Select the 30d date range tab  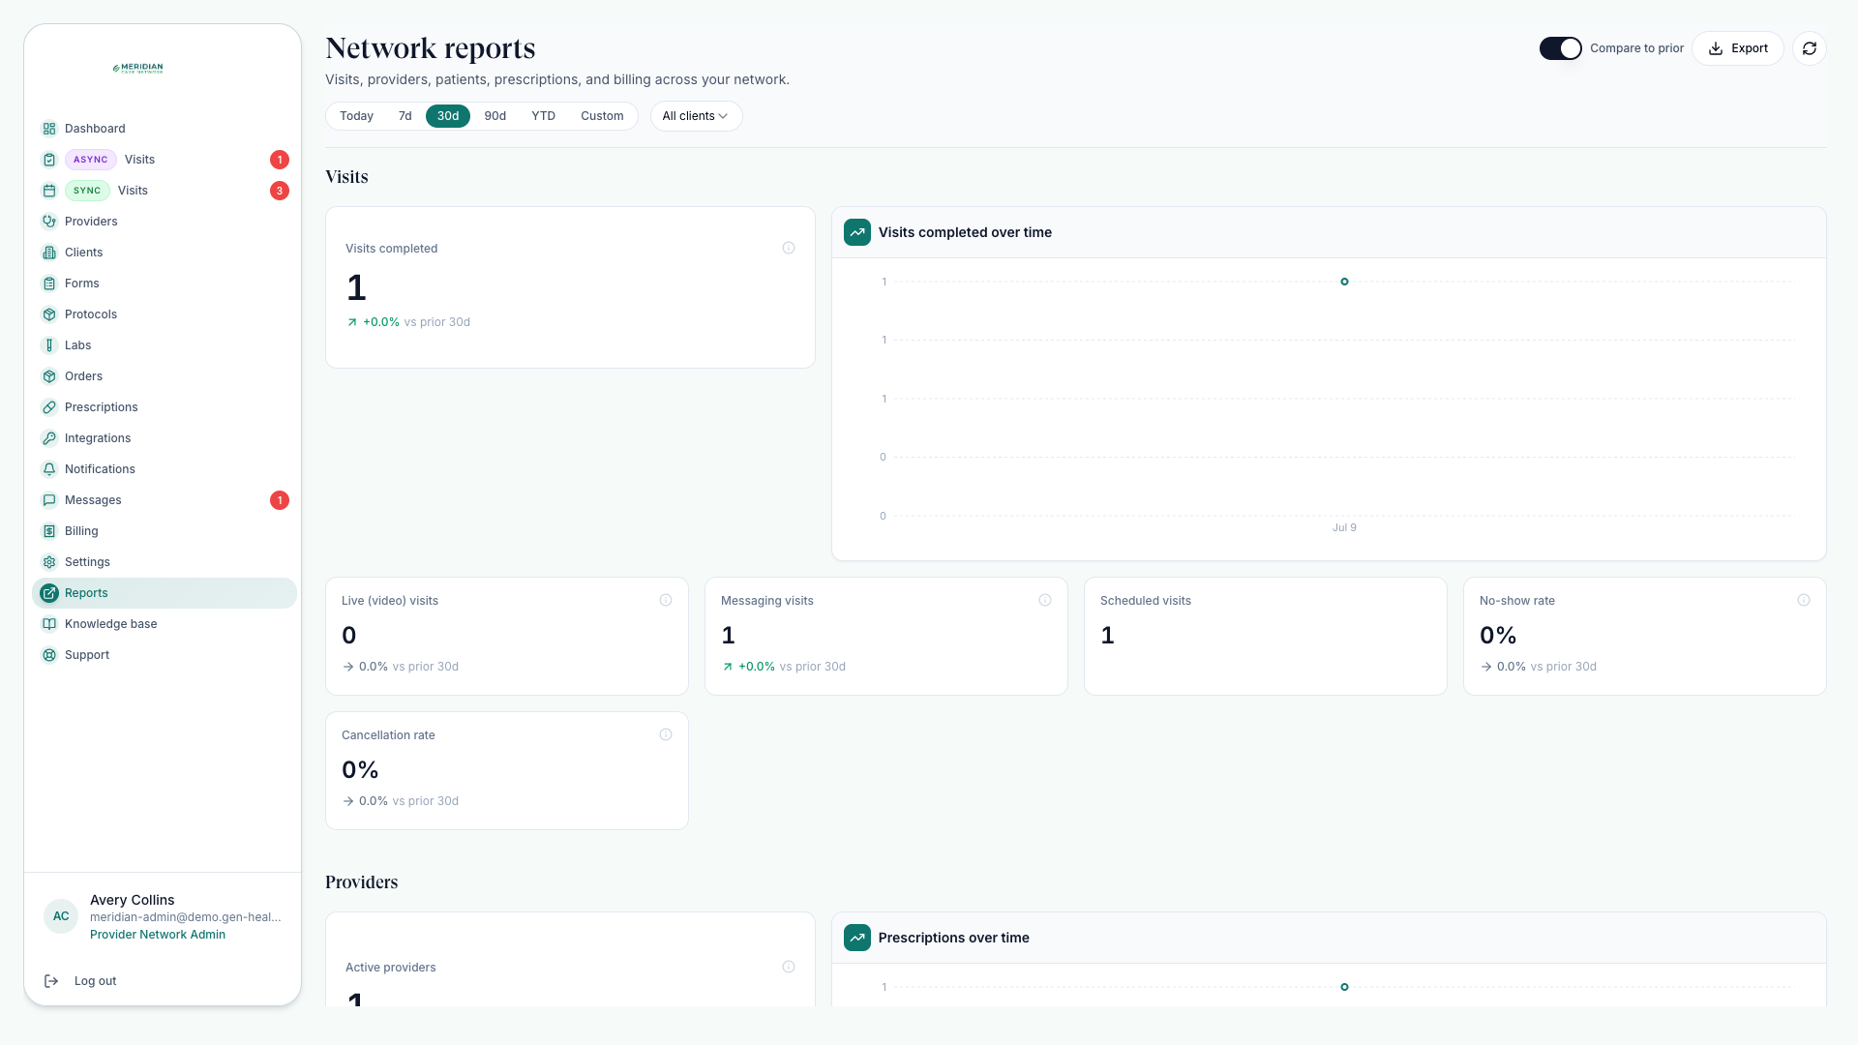click(x=448, y=116)
